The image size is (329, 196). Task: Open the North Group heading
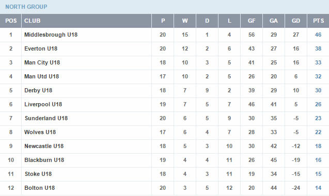(26, 7)
